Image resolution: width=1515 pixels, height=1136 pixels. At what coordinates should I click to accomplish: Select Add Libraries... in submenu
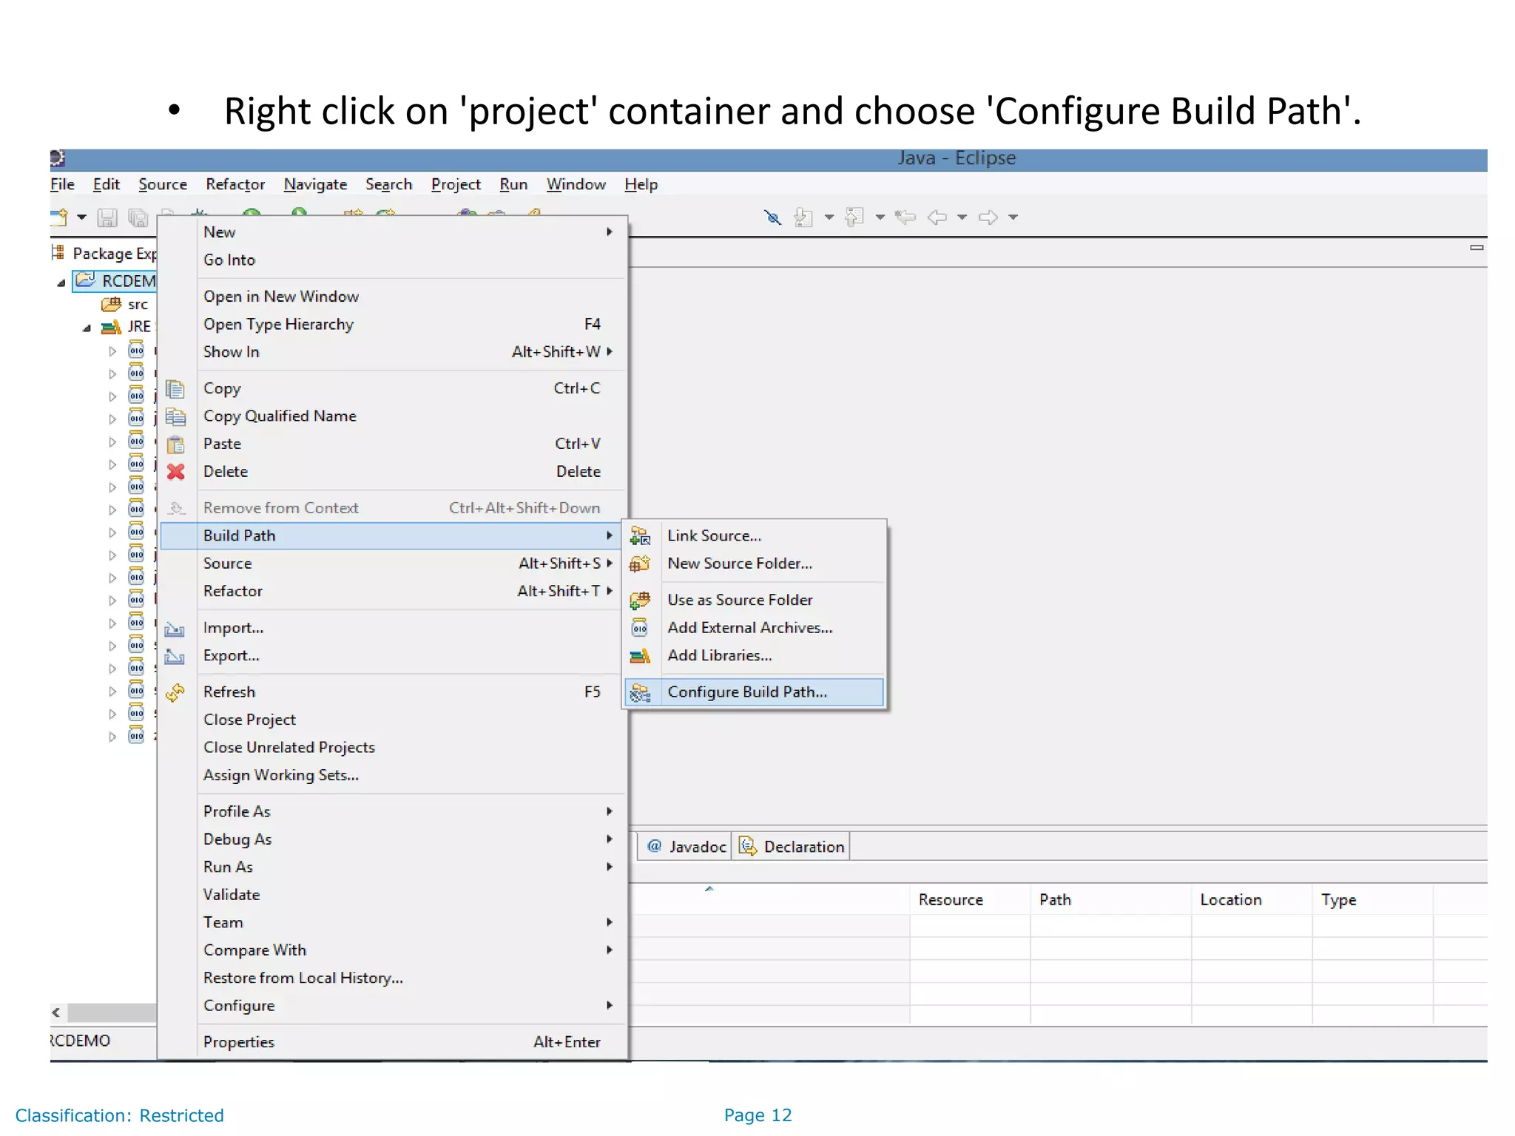tap(754, 655)
